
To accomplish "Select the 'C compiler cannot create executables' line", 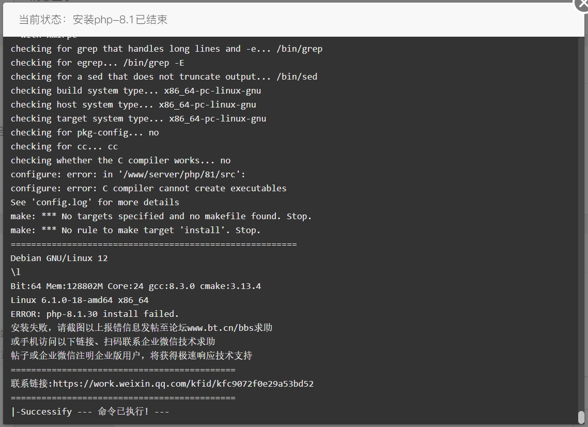I will [148, 188].
